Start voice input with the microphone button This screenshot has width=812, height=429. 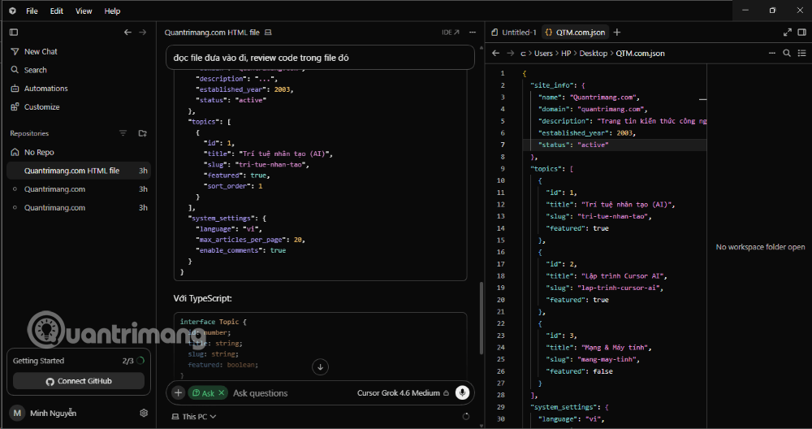coord(462,392)
